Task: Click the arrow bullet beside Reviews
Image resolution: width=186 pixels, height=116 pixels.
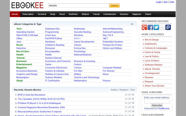Action: [143, 77]
